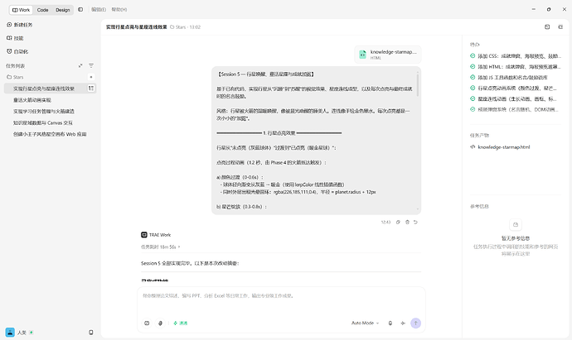The height and width of the screenshot is (340, 572).
Task: Switch to the Code mode tab
Action: pyautogui.click(x=42, y=10)
